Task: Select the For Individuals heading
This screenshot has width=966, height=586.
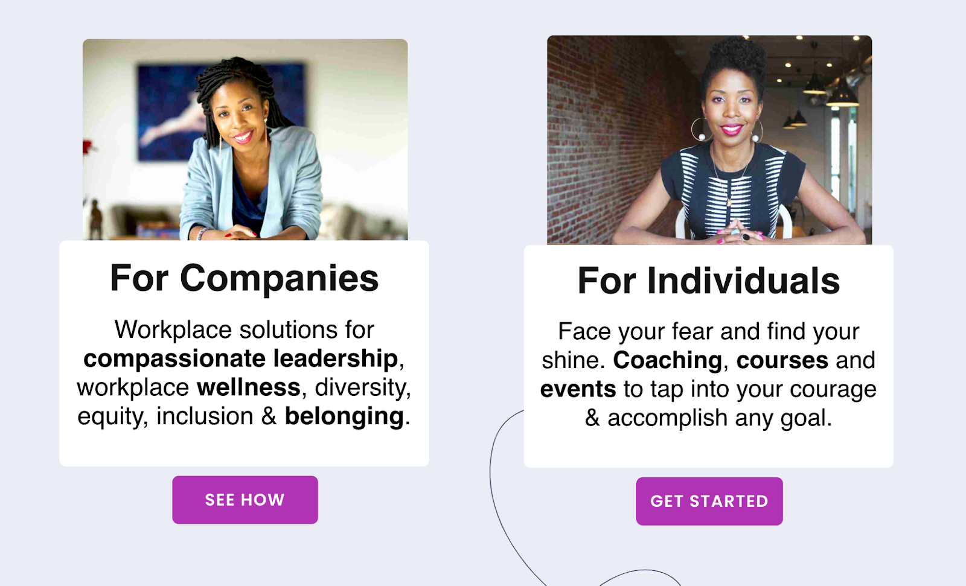Action: click(x=709, y=281)
